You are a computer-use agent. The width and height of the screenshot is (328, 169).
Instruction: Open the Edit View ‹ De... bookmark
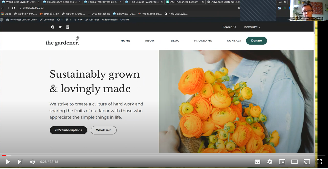click(x=124, y=14)
